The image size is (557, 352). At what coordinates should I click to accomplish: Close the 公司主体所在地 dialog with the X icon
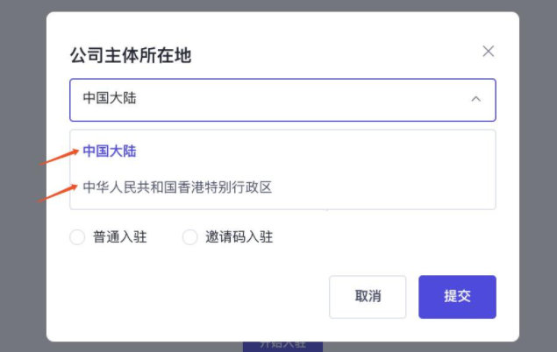[488, 52]
